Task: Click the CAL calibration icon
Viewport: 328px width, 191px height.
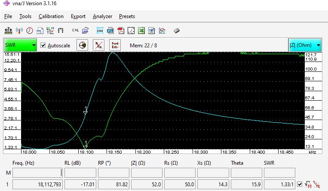Action: tap(75, 31)
